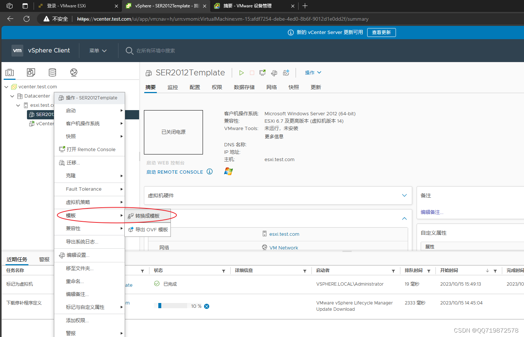Power on the virtual machine (play icon)
The image size is (524, 337).
point(241,73)
